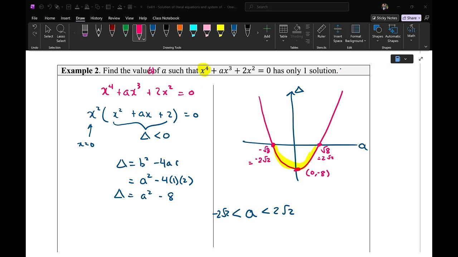Click the center-align cell icon in Tables

click(x=308, y=34)
